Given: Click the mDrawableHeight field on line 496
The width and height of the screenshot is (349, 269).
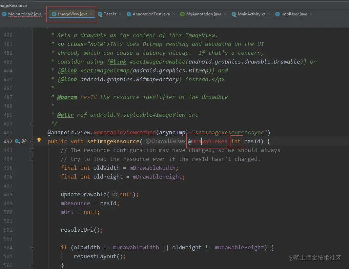Looking at the screenshot, I should pos(157,177).
